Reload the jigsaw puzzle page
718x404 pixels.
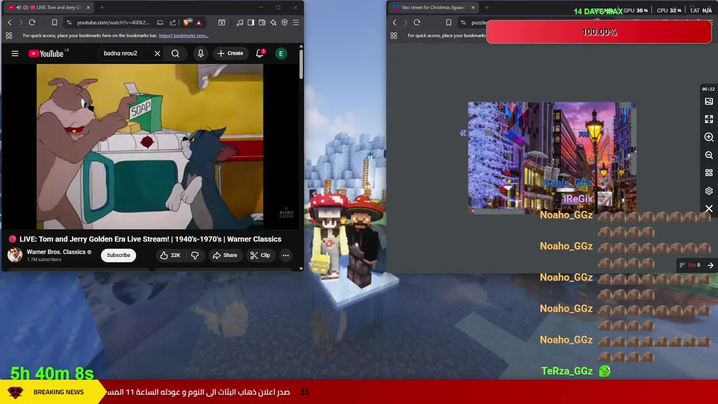click(x=417, y=22)
